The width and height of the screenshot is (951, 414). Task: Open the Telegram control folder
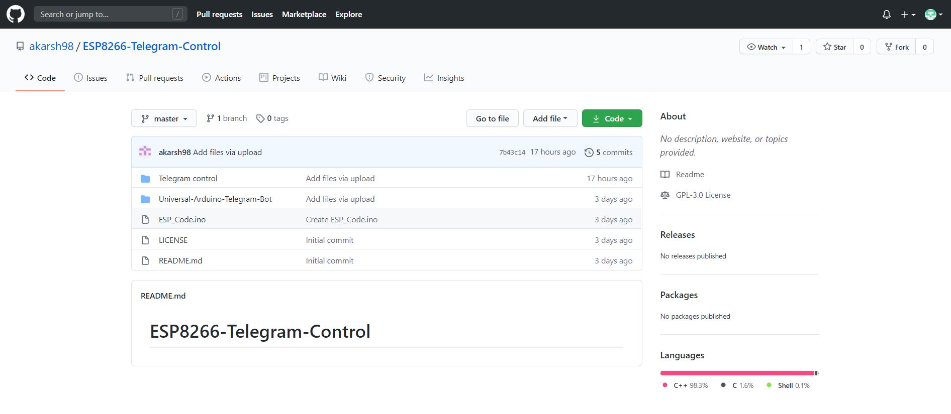point(188,178)
